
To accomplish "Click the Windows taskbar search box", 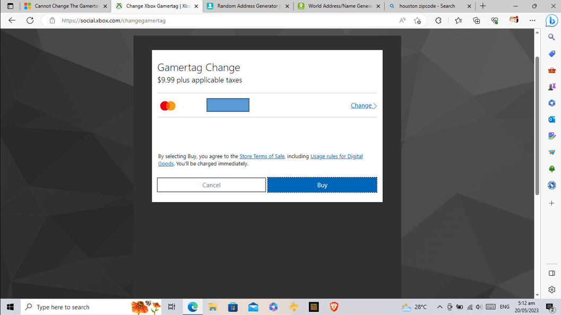I will 91,307.
